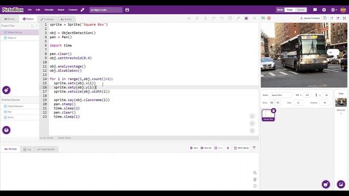
Task: Click the Upload Firmware button
Action: point(310,18)
